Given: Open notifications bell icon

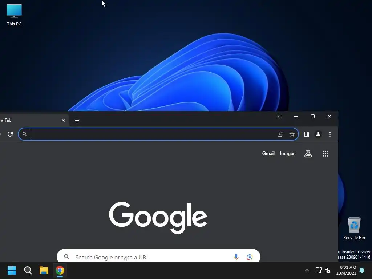Looking at the screenshot, I should [362, 270].
